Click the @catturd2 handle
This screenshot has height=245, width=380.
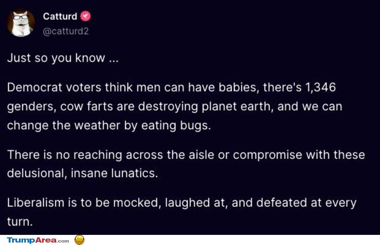pos(65,31)
